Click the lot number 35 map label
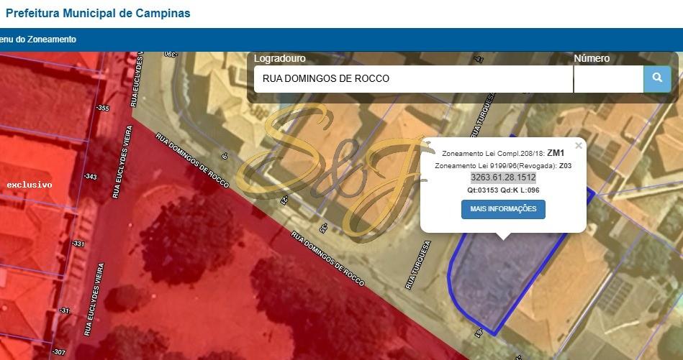The width and height of the screenshot is (683, 360). tap(323, 229)
